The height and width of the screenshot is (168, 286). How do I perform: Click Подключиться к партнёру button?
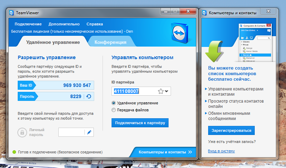[x=140, y=123]
